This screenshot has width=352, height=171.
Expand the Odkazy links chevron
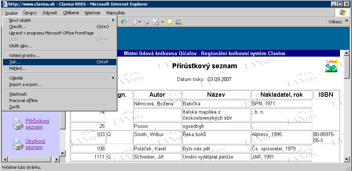346,21
